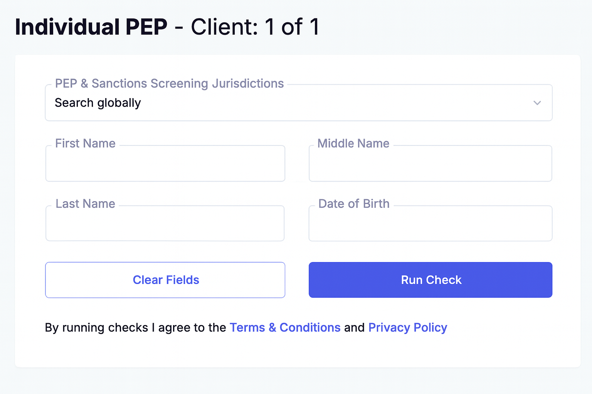
Task: Click the Last Name floating label
Action: point(85,204)
